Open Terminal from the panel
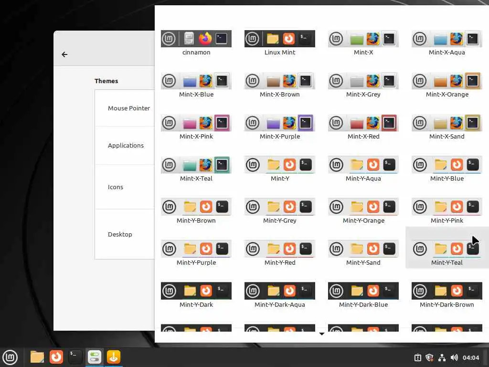Viewport: 489px width, 367px height. (x=75, y=357)
